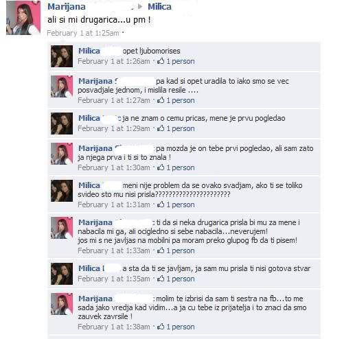Click thumbs-up icon on 1:26am comment

[161, 61]
